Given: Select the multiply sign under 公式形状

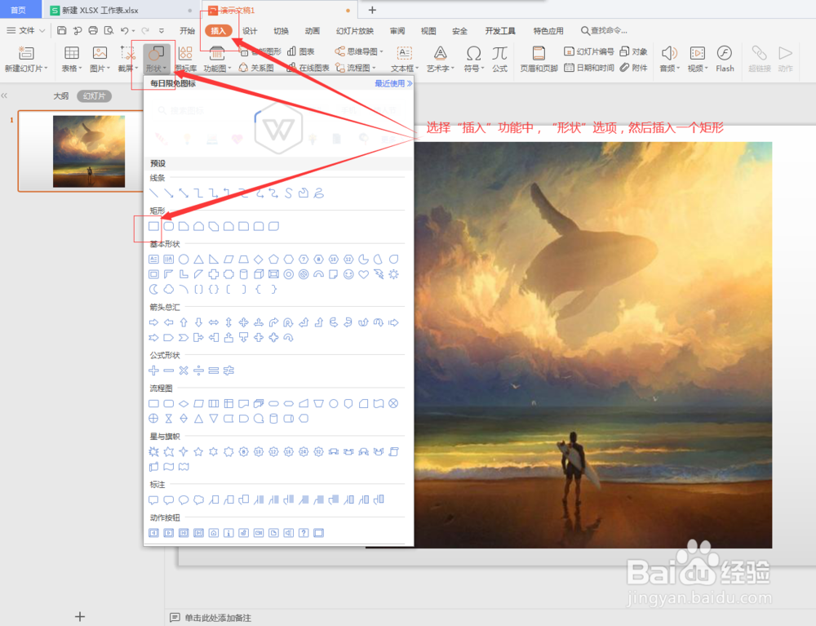Looking at the screenshot, I should (x=184, y=371).
